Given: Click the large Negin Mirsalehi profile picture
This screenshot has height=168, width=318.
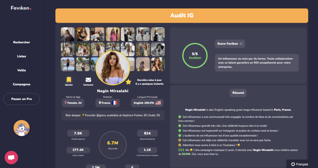Looking at the screenshot, I should (x=112, y=68).
